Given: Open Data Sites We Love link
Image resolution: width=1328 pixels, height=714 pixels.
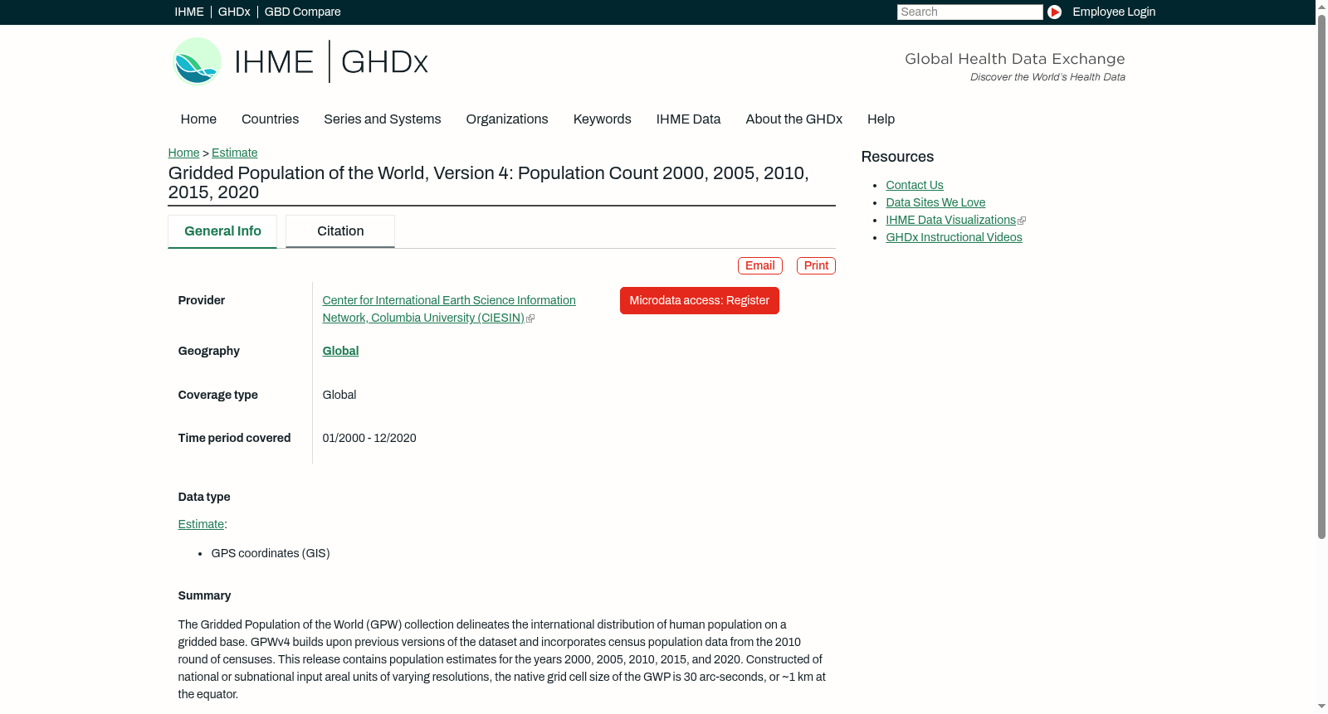Looking at the screenshot, I should pyautogui.click(x=935, y=202).
